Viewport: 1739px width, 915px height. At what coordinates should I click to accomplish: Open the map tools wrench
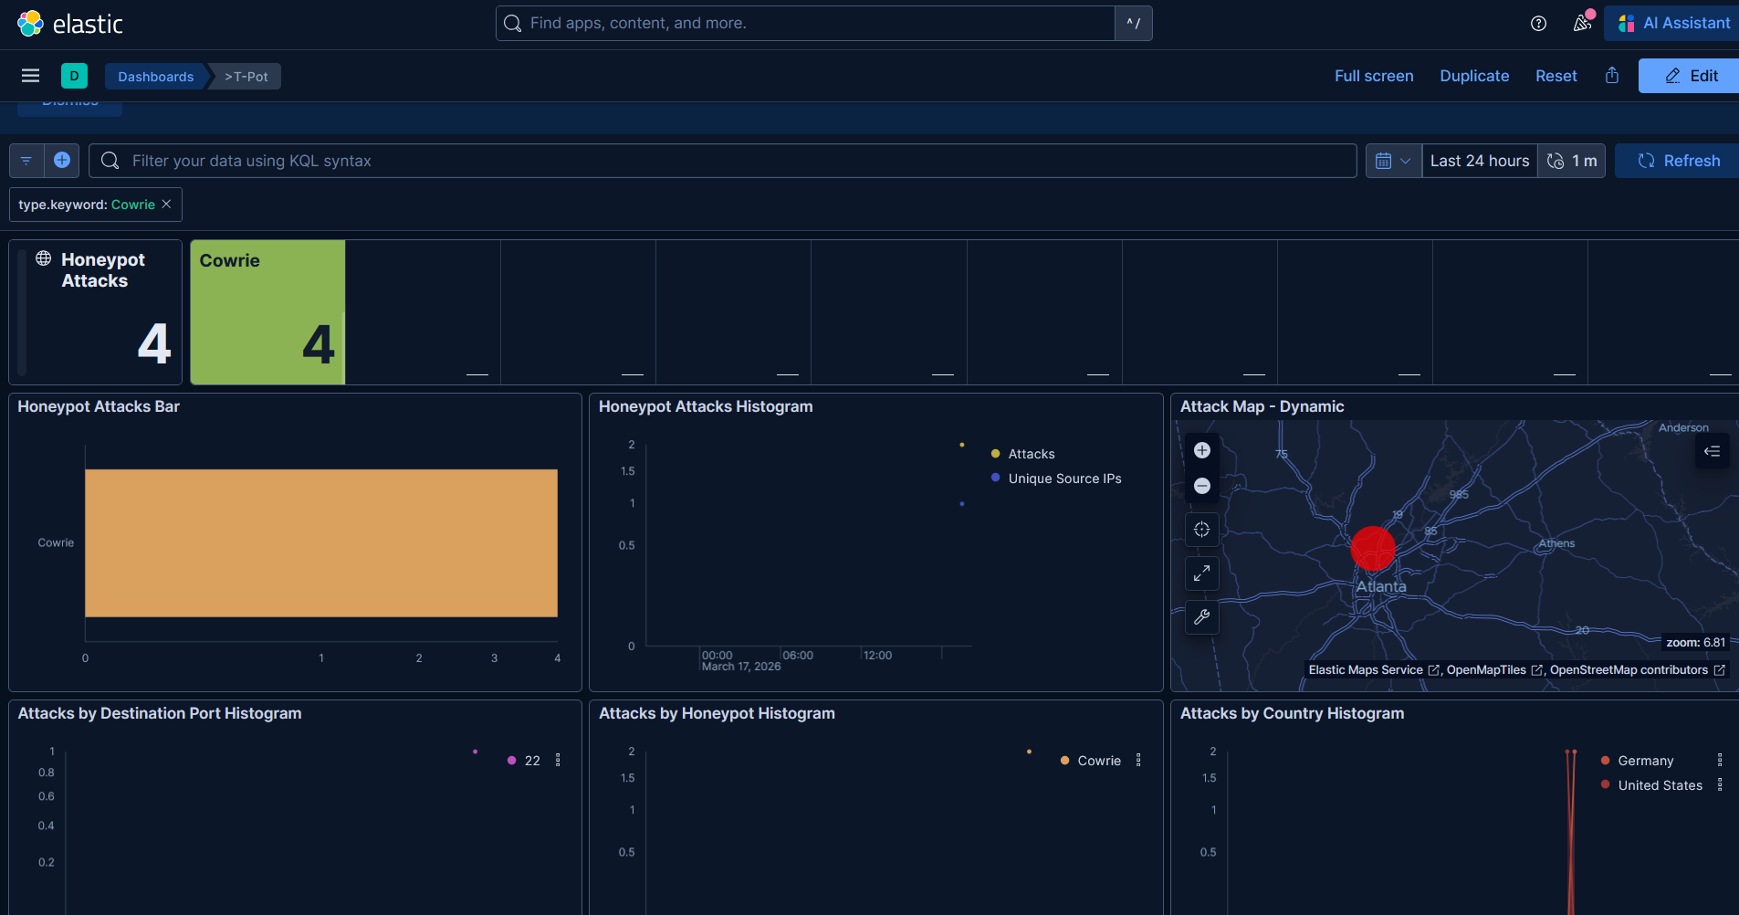pos(1201,617)
